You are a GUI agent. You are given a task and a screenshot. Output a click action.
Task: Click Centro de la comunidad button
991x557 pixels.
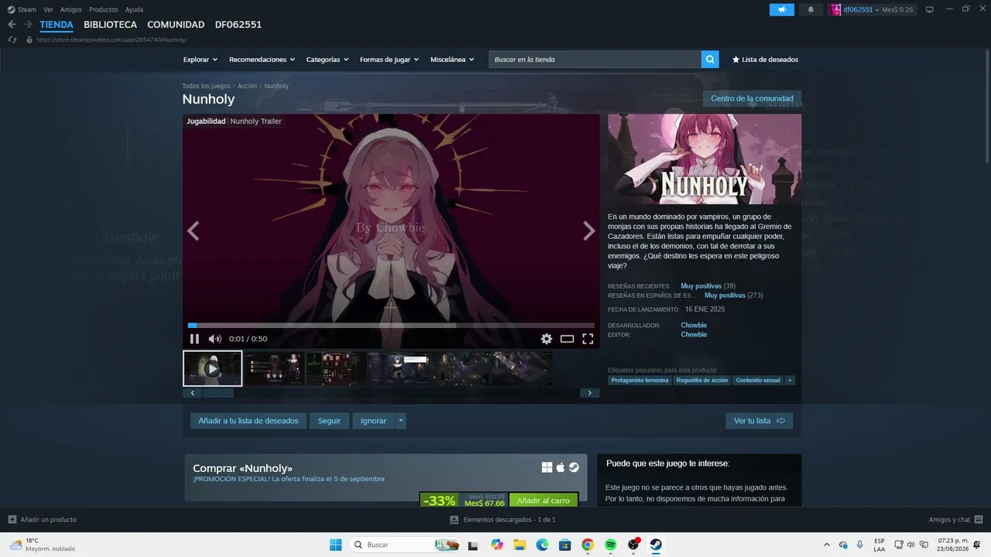pyautogui.click(x=752, y=98)
